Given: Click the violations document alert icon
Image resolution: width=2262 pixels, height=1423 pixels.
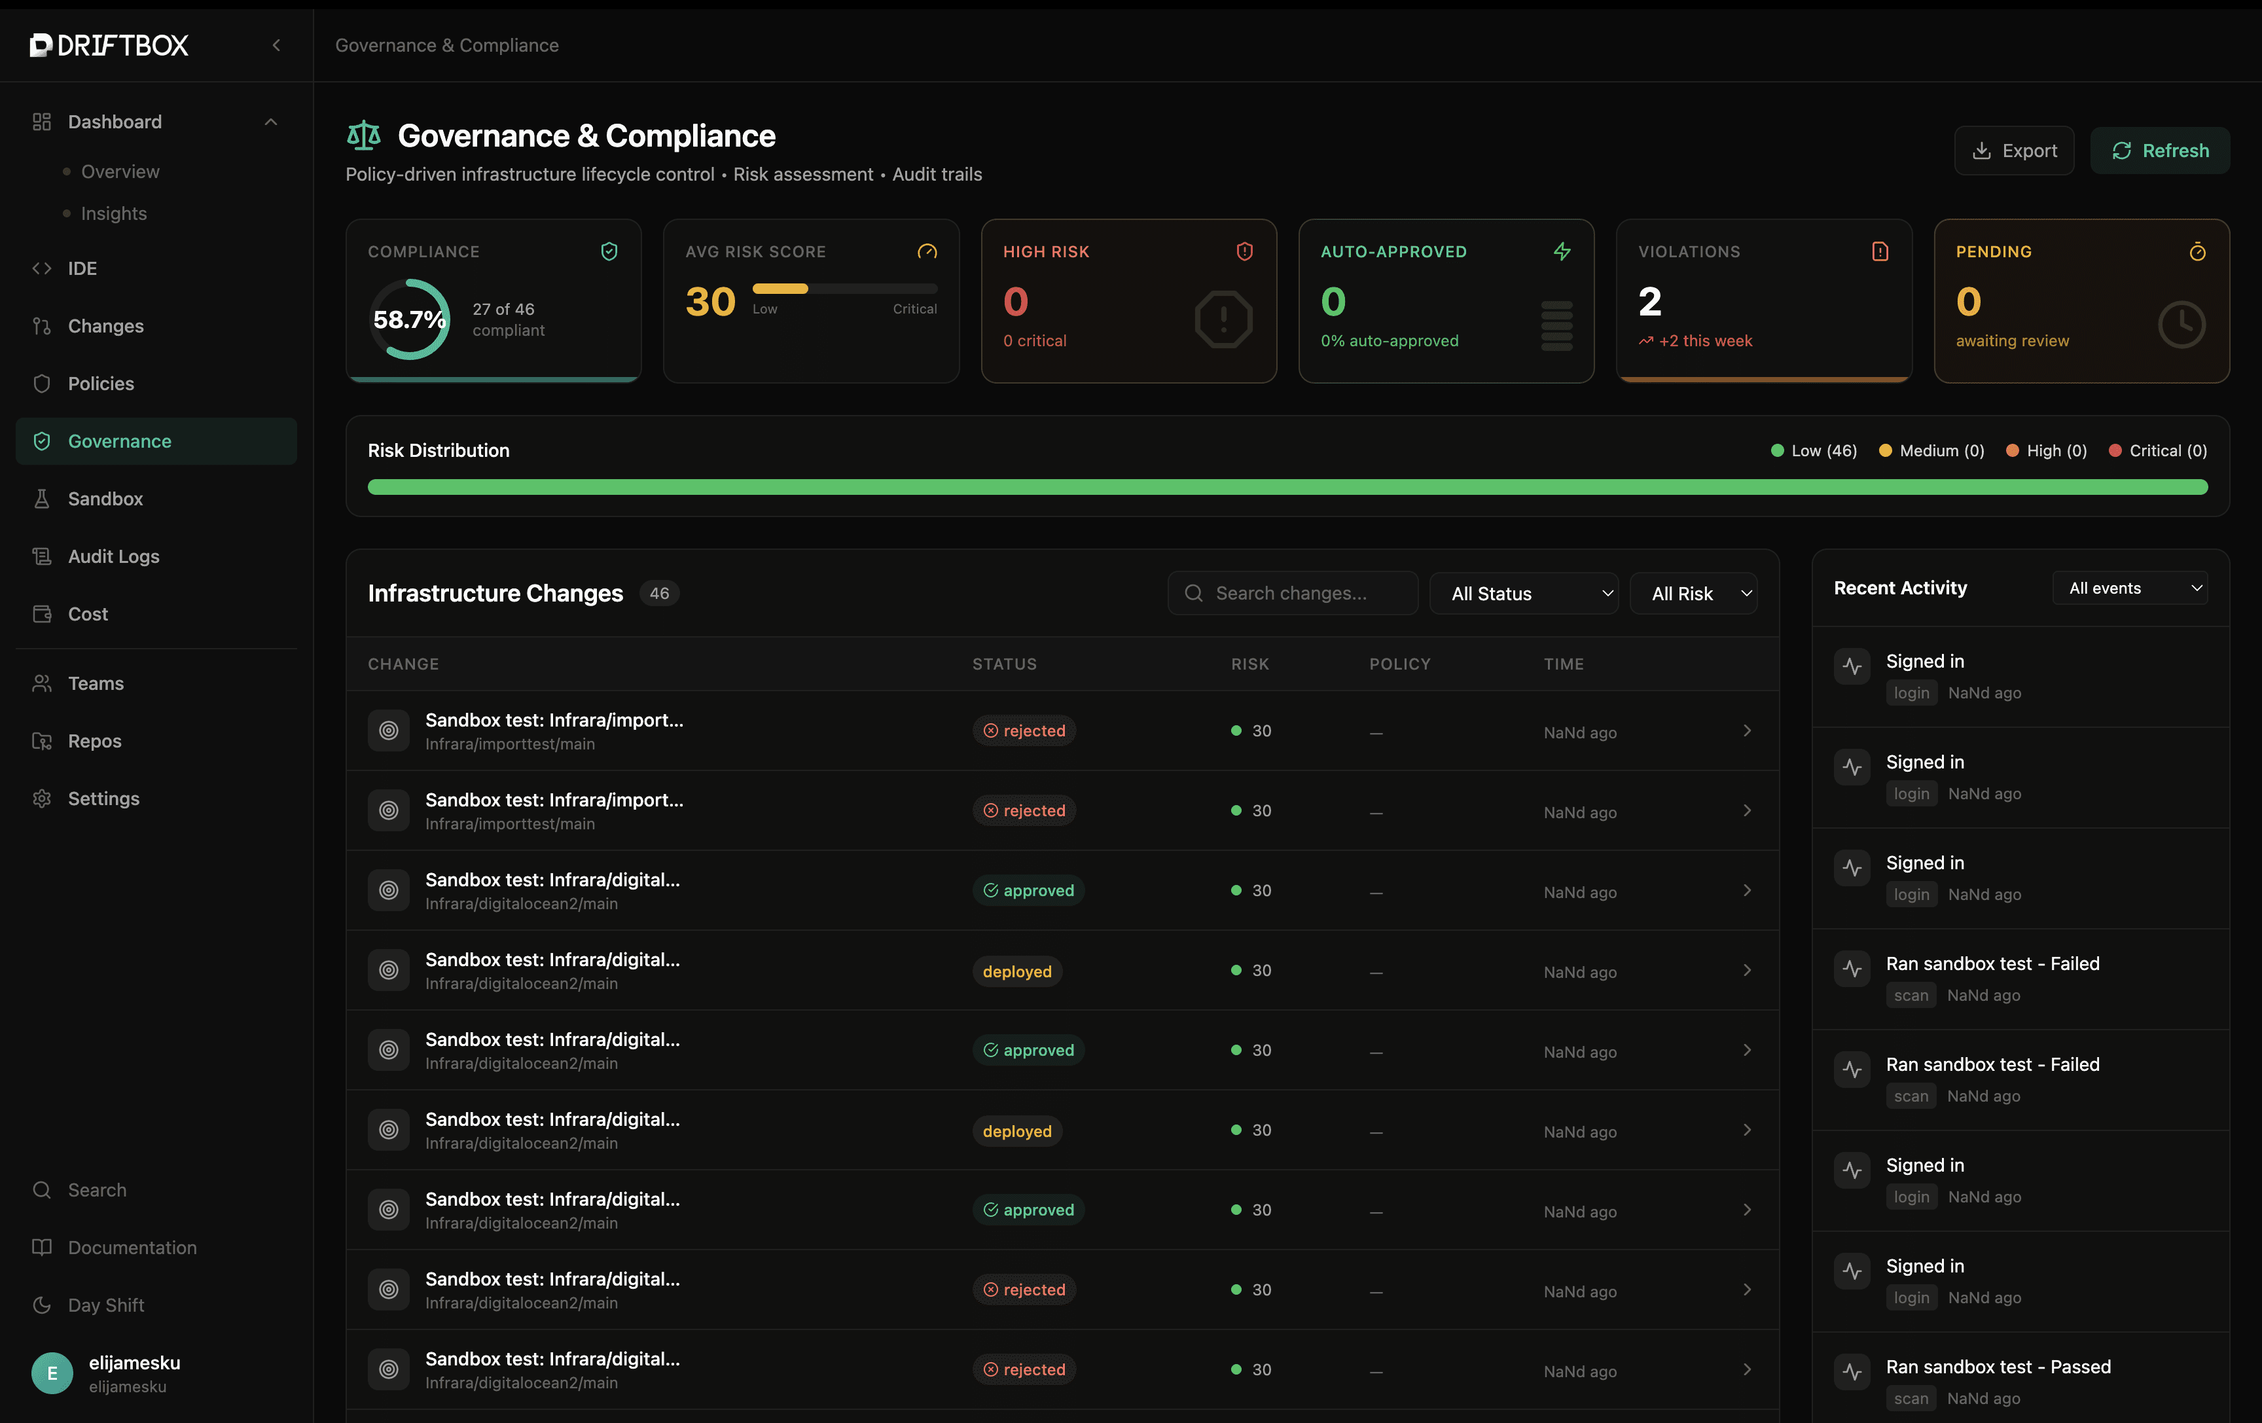Looking at the screenshot, I should (x=1878, y=251).
